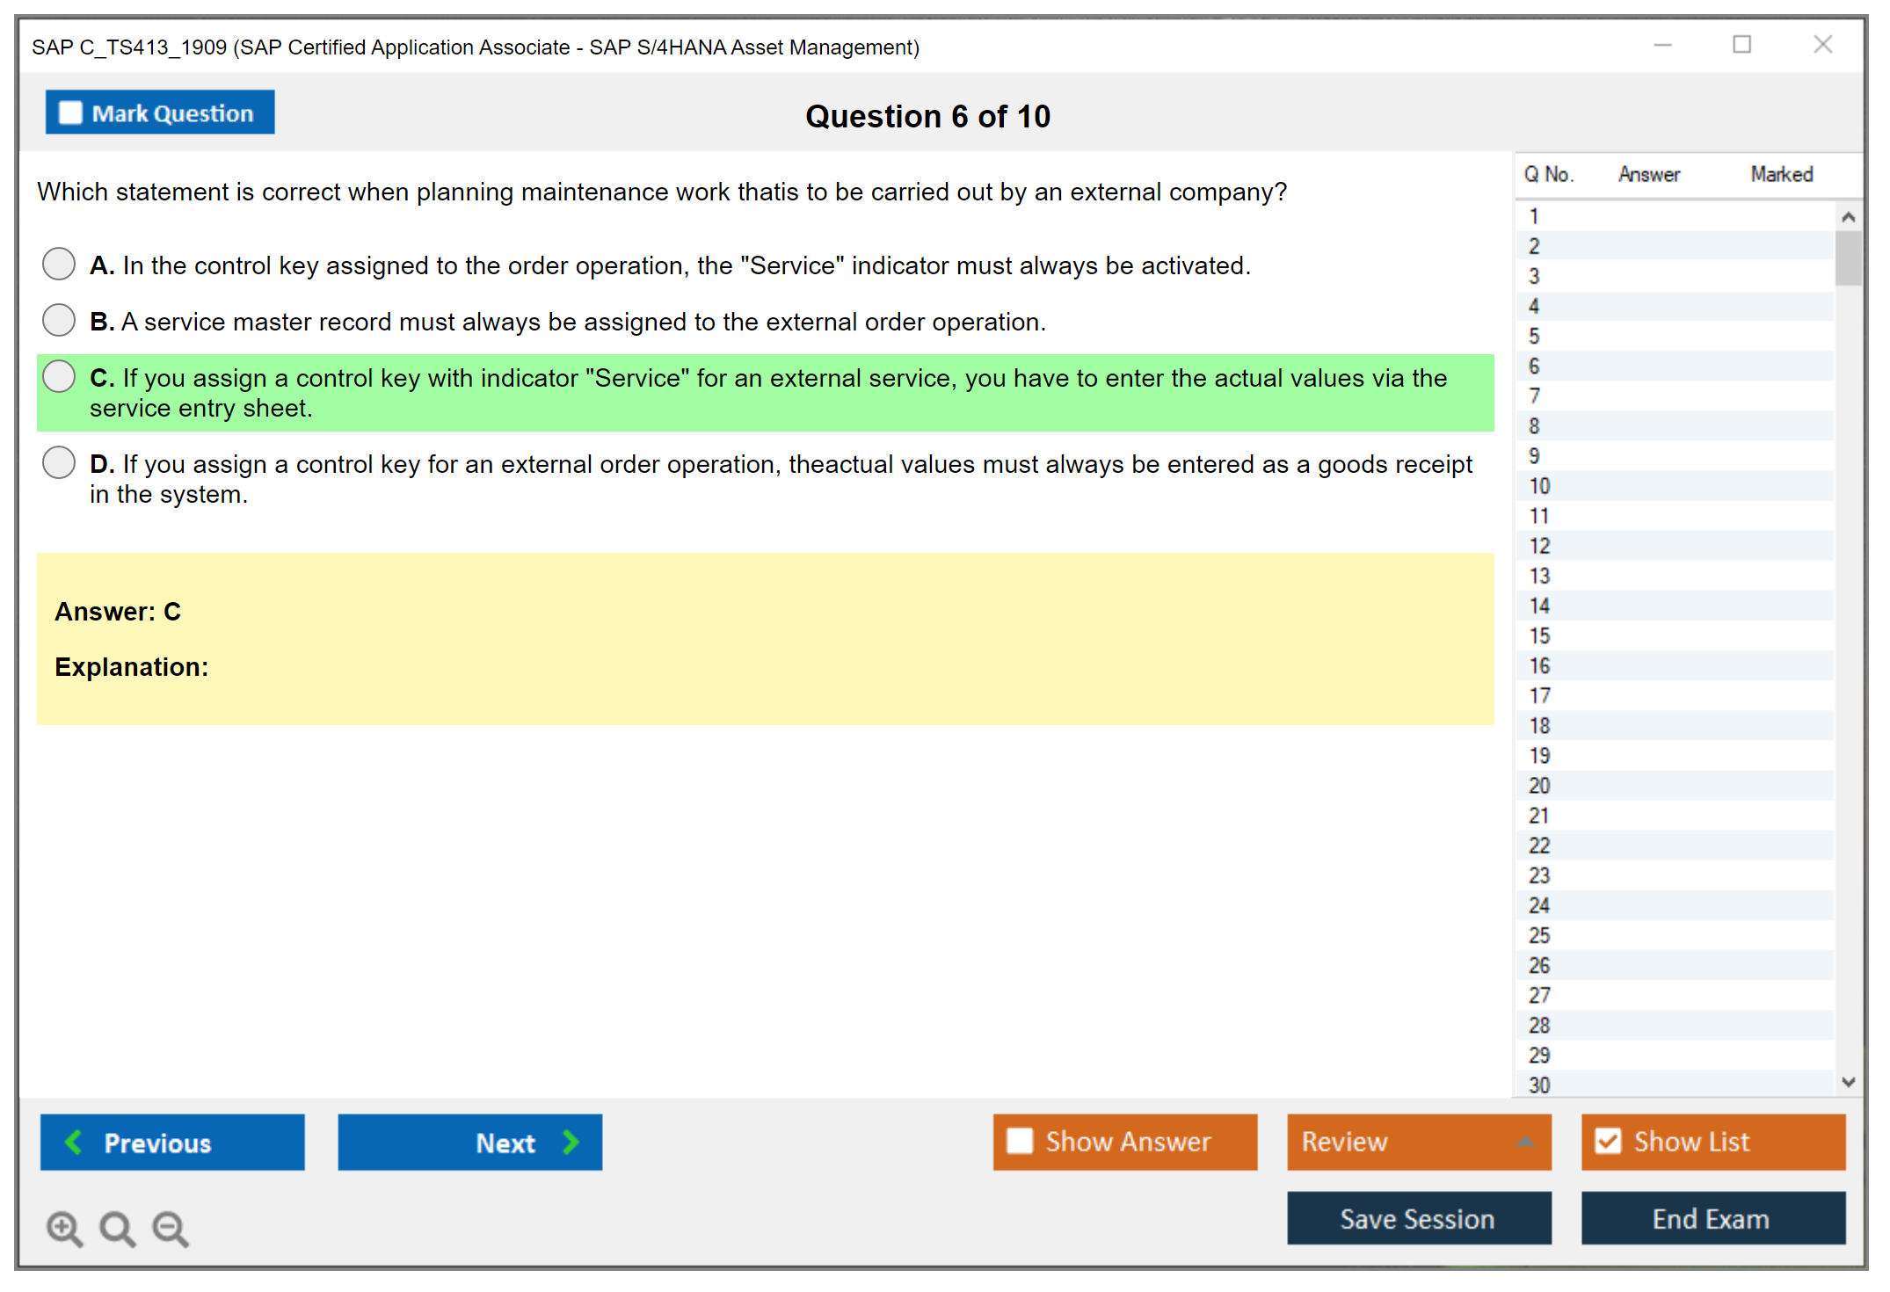Click the zoom in magnifier icon
1890x1292 pixels.
pos(64,1227)
